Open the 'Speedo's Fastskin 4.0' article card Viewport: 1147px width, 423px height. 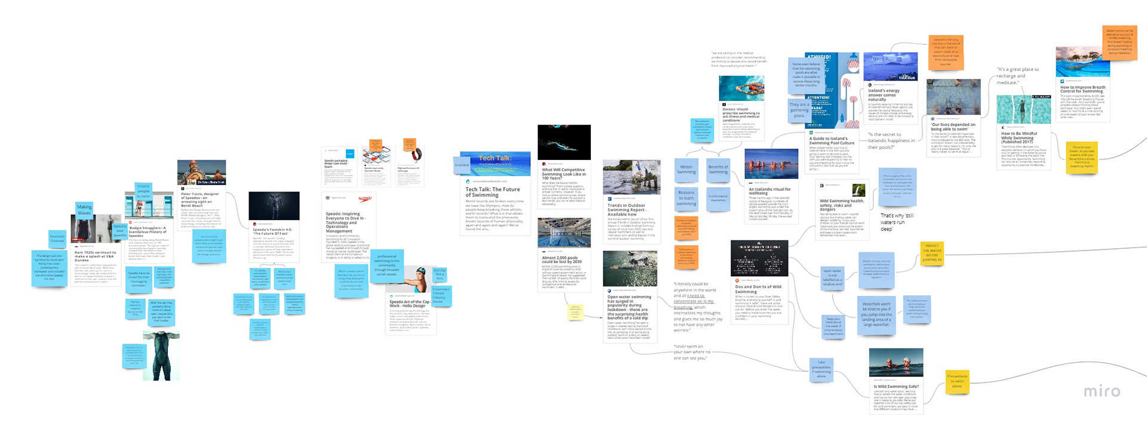click(x=274, y=227)
